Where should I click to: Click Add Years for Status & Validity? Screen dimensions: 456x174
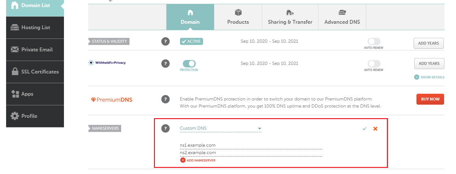(x=428, y=43)
